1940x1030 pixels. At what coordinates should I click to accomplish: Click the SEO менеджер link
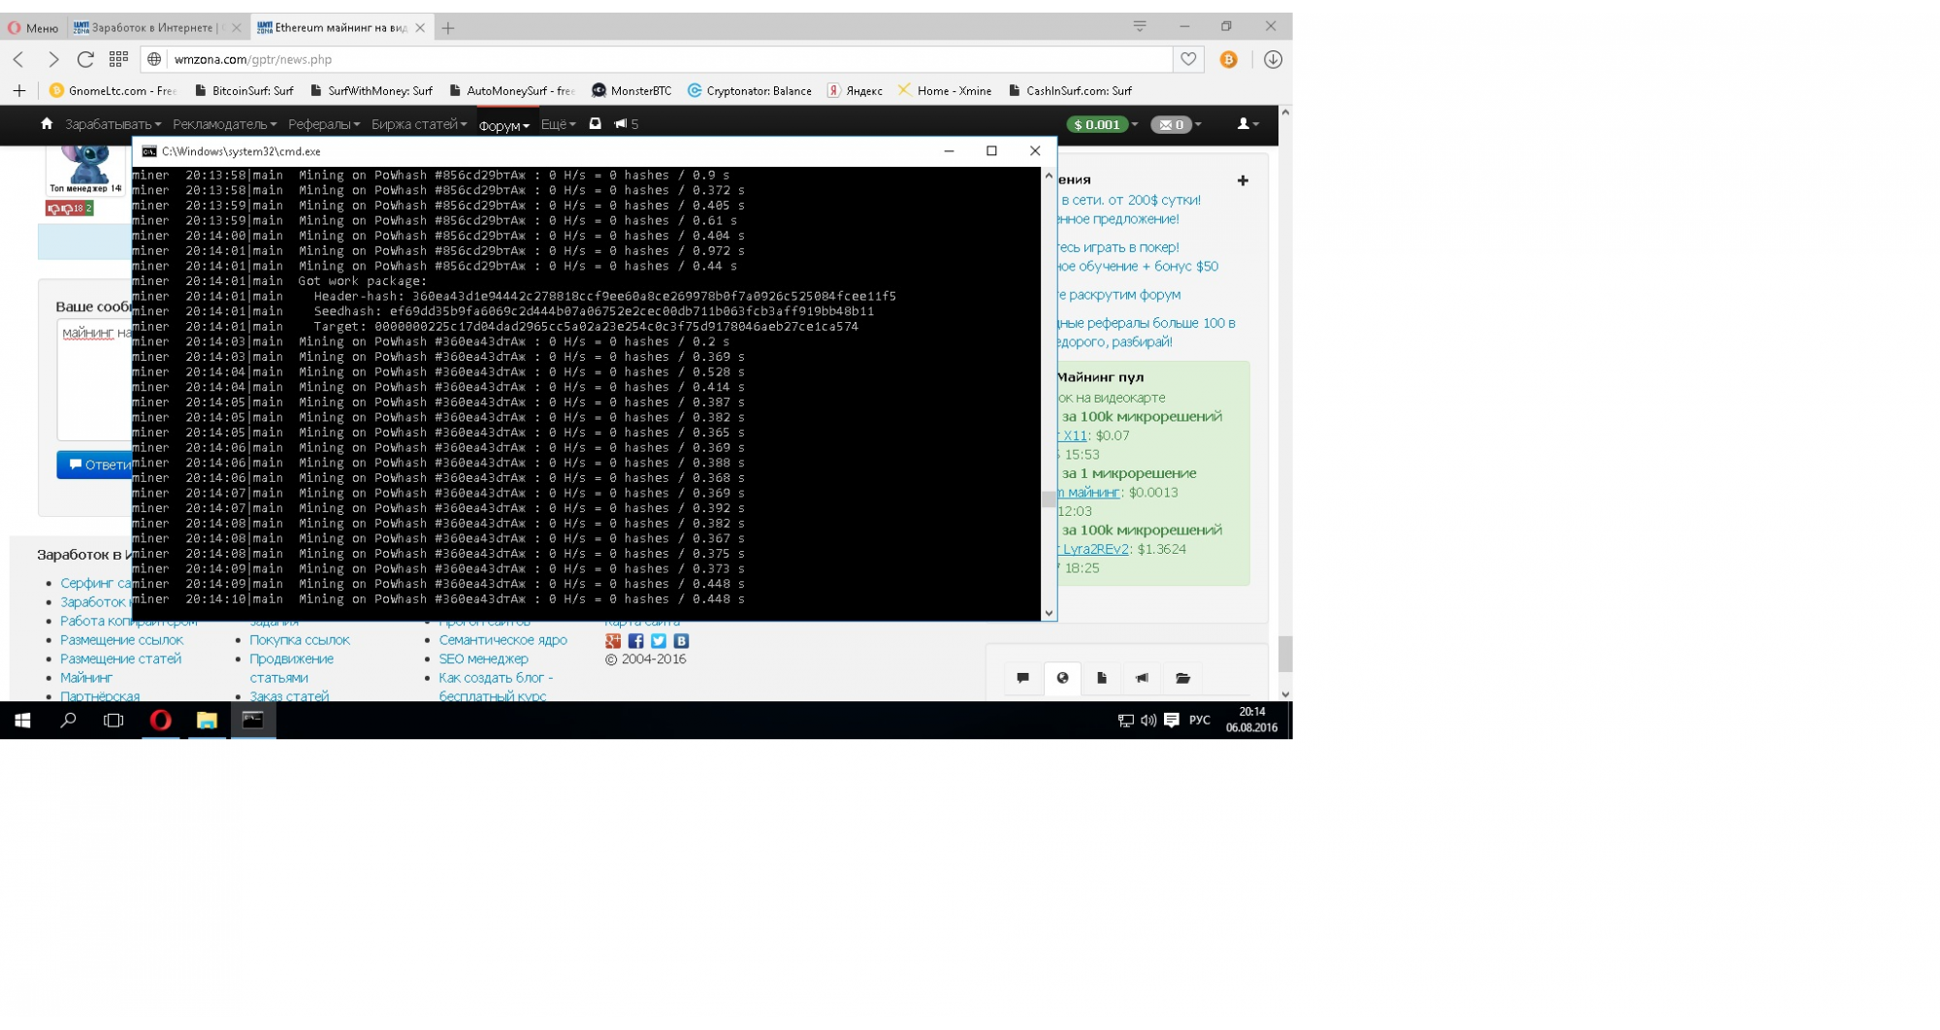(483, 659)
